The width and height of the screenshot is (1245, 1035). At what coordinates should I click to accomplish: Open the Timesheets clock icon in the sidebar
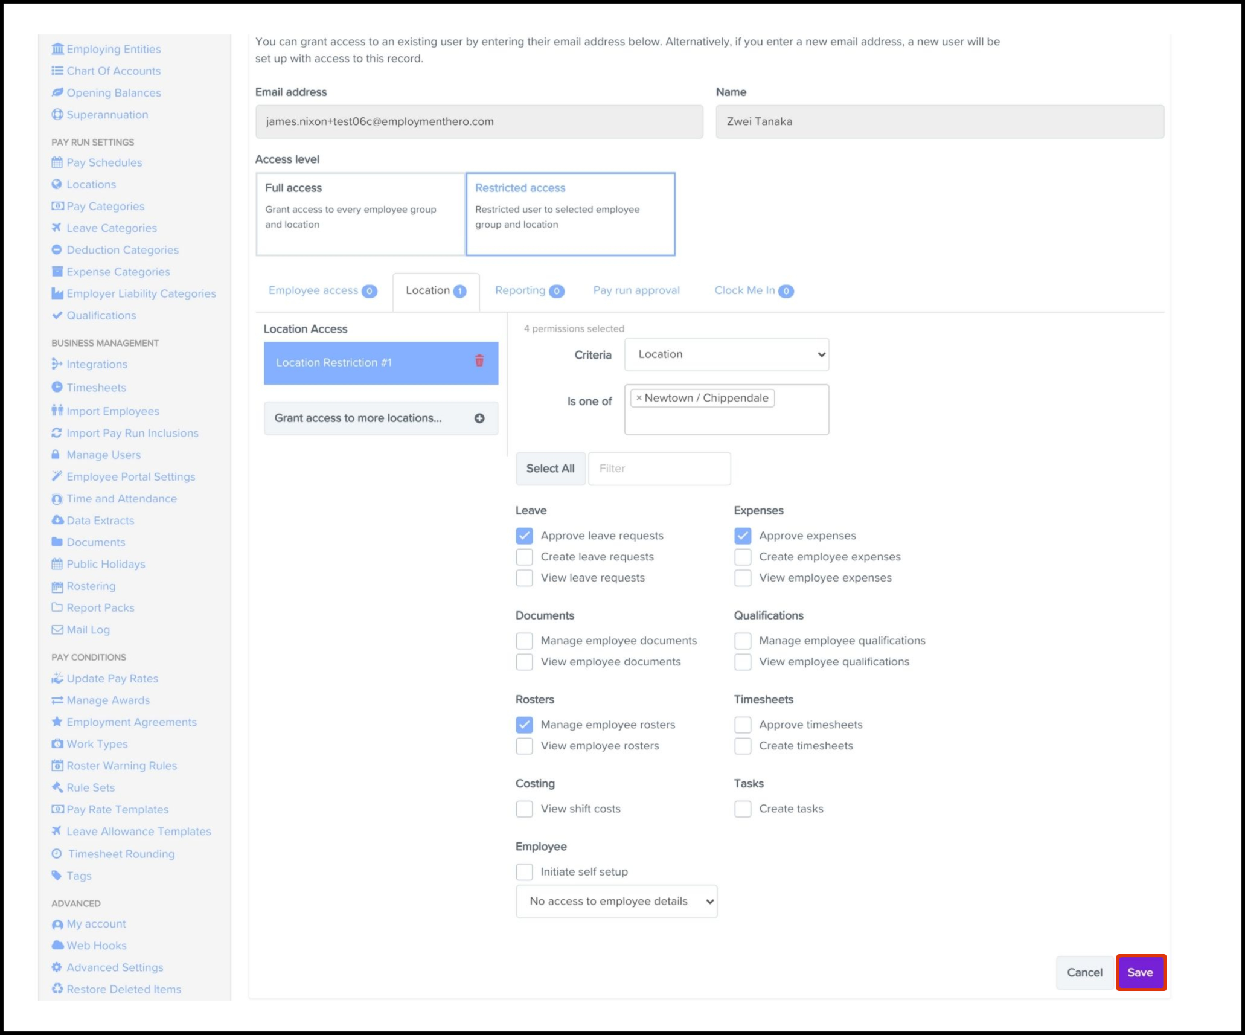[57, 387]
